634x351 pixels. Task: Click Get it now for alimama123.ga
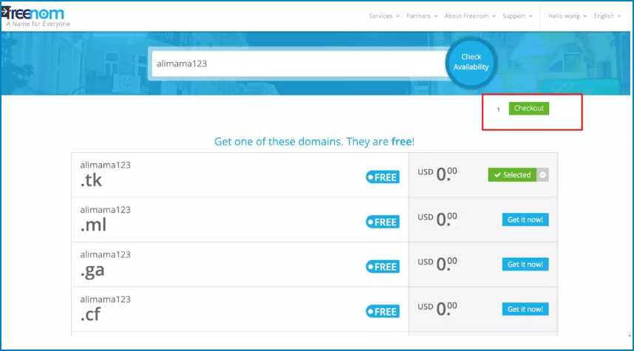pos(525,265)
